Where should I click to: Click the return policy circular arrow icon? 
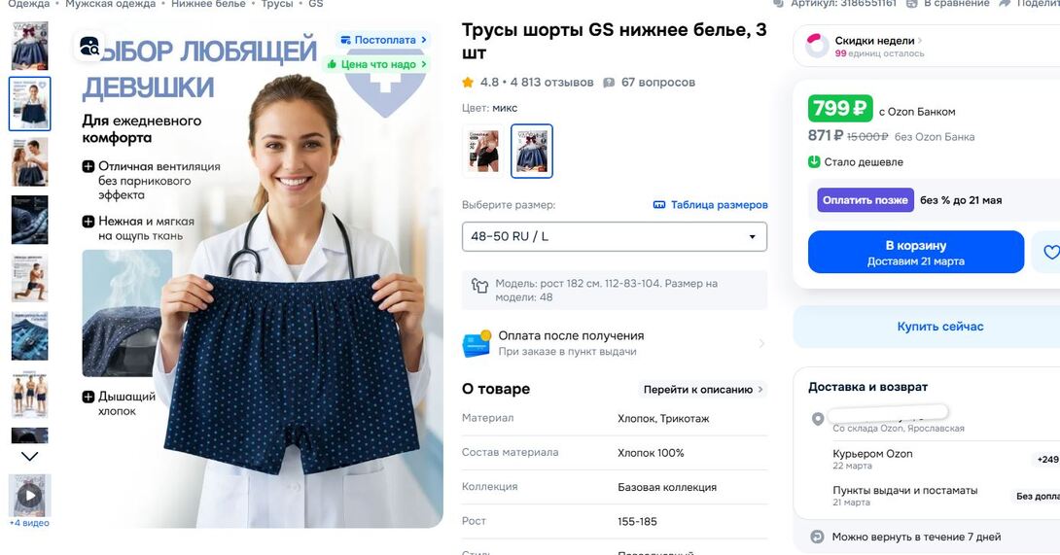(x=817, y=537)
